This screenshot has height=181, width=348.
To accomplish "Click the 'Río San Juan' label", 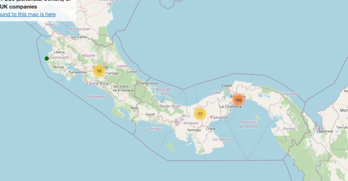I will click(80, 29).
